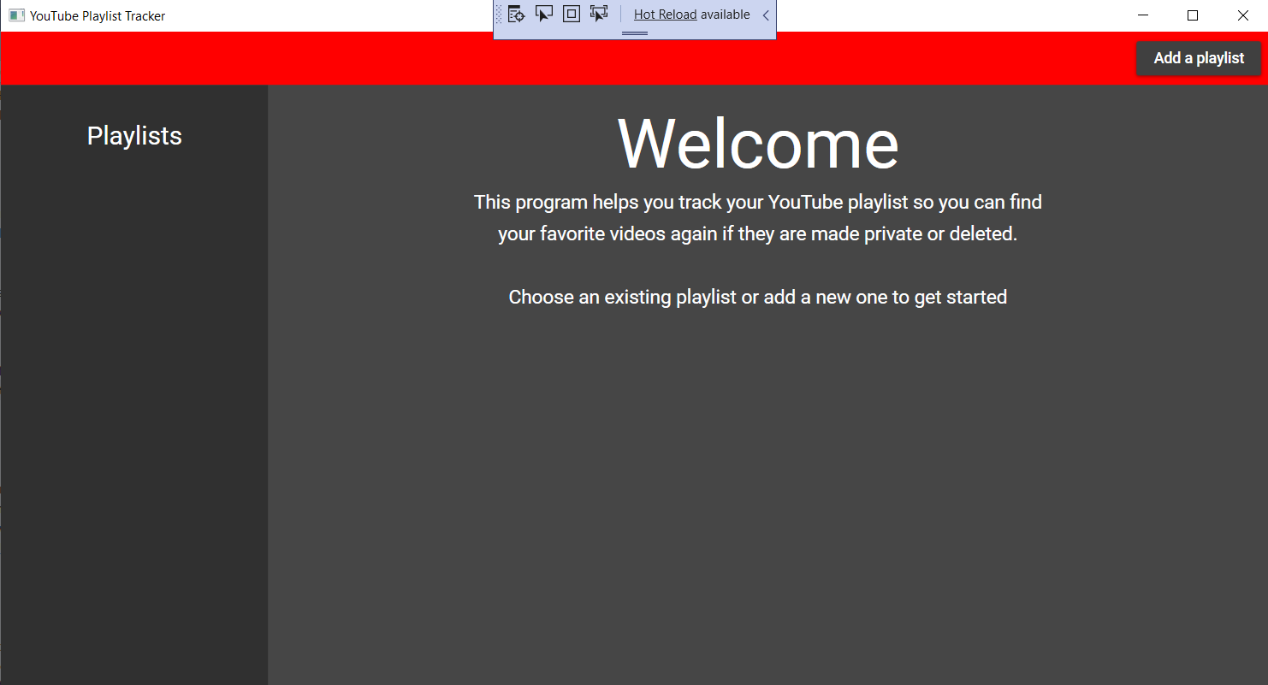The height and width of the screenshot is (685, 1268).
Task: Open the Live Visual Tree icon
Action: click(x=516, y=14)
